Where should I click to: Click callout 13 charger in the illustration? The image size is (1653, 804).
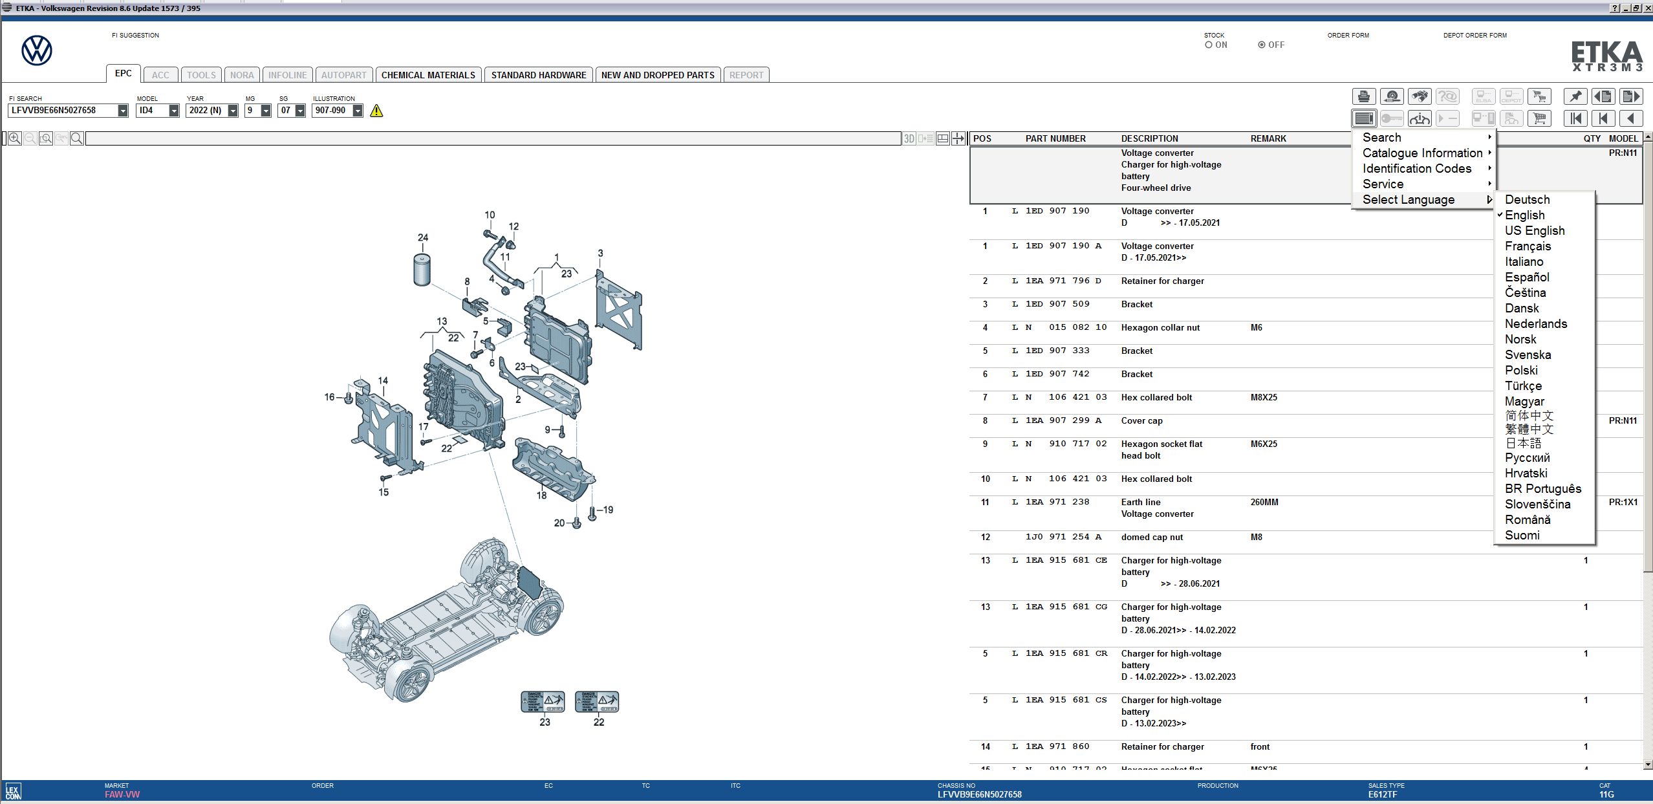tap(442, 321)
